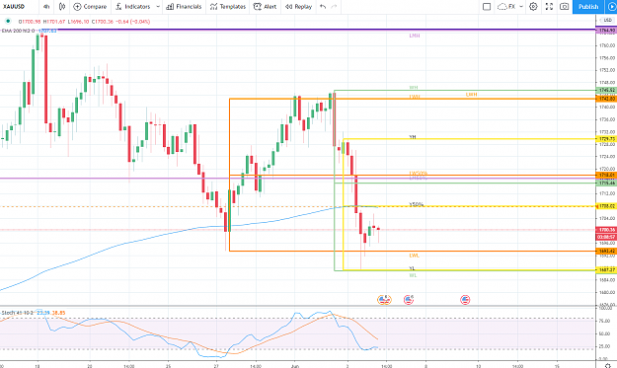
Task: Open time axis settings gear at bottom right
Action: tap(607, 366)
